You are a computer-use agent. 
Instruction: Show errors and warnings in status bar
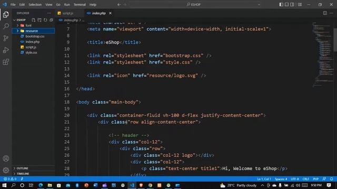(10, 179)
